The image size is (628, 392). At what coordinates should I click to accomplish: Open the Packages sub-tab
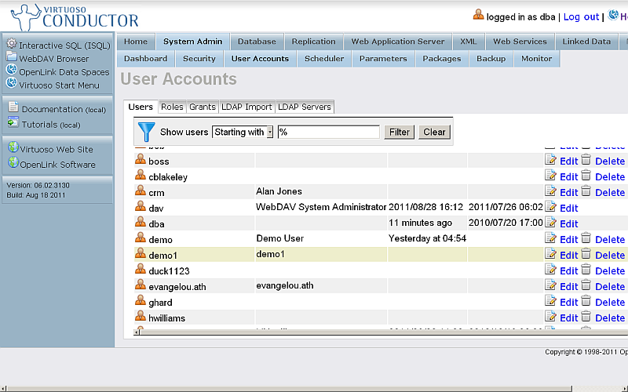442,58
